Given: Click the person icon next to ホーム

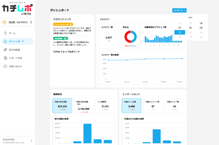Looking at the screenshot, I should [5, 33].
